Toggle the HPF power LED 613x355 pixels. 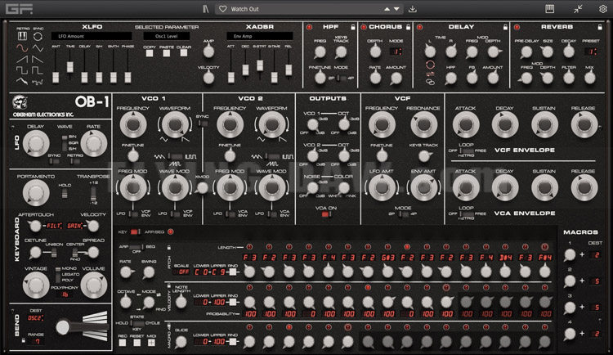(309, 27)
